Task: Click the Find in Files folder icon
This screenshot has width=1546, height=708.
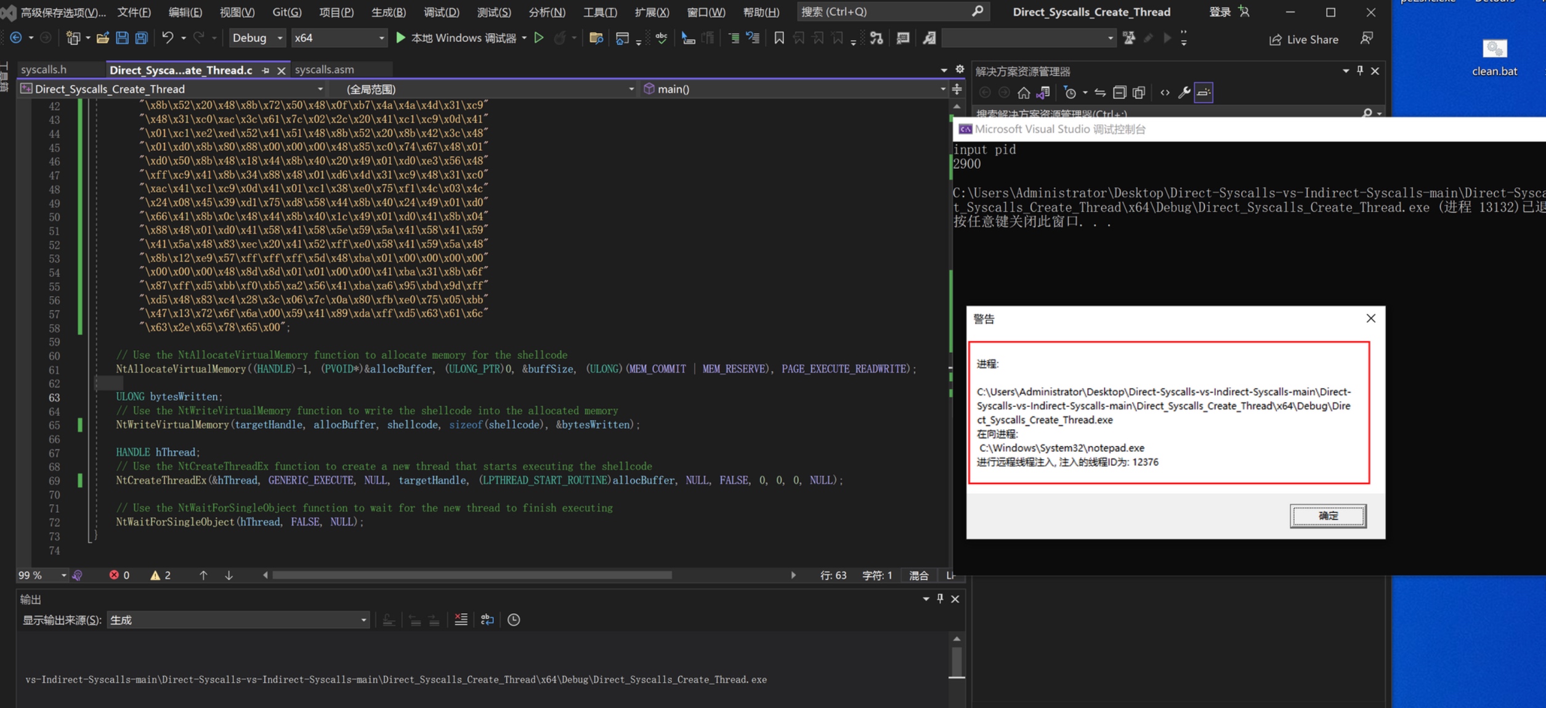Action: 596,38
